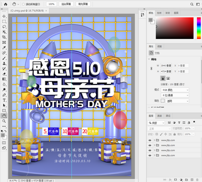Open the History panel icon

pyautogui.click(x=142, y=15)
